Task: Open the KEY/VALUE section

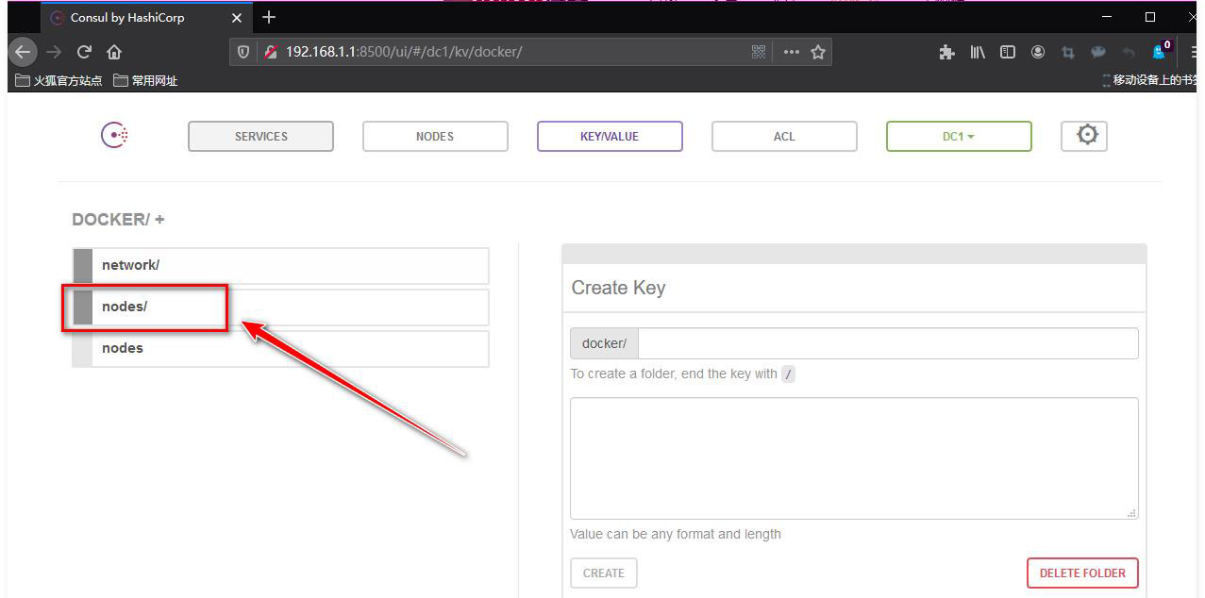Action: click(610, 136)
